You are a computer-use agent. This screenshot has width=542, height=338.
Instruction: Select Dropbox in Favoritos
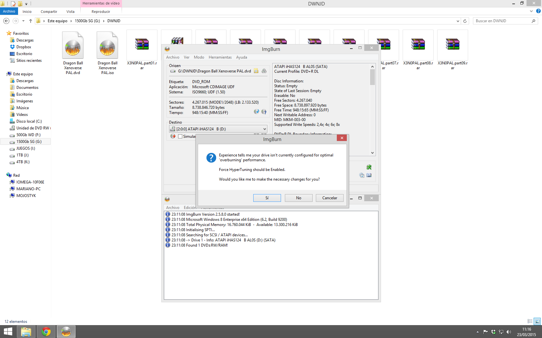[x=24, y=47]
